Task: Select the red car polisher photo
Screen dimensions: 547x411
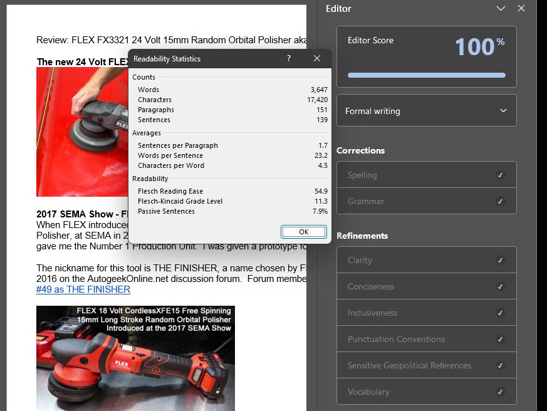Action: [x=82, y=132]
